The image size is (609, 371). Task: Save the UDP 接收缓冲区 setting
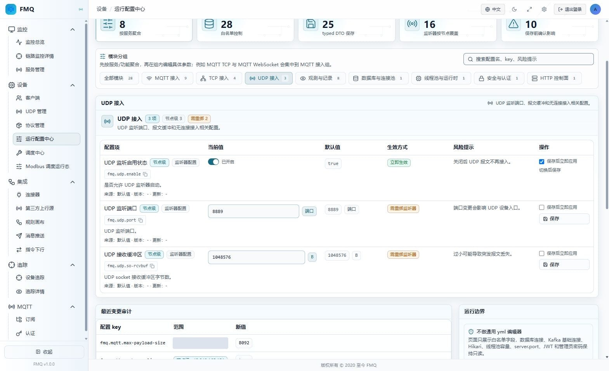564,265
